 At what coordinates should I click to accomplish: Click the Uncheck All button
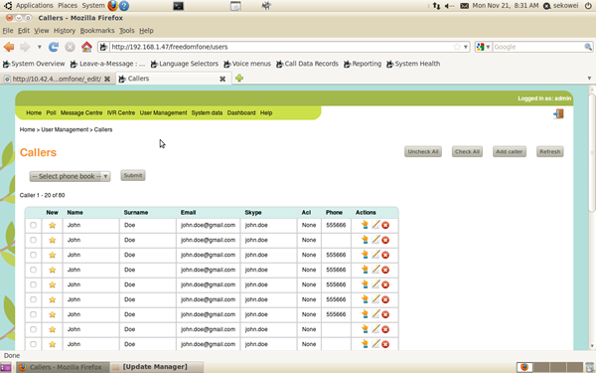click(x=423, y=151)
